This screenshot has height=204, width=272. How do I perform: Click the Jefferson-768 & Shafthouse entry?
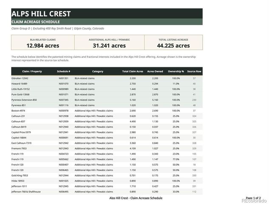pyautogui.click(x=26, y=192)
